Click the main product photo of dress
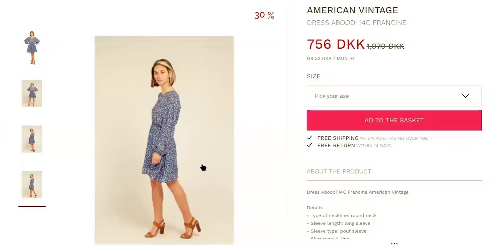The width and height of the screenshot is (492, 249). coord(164,140)
